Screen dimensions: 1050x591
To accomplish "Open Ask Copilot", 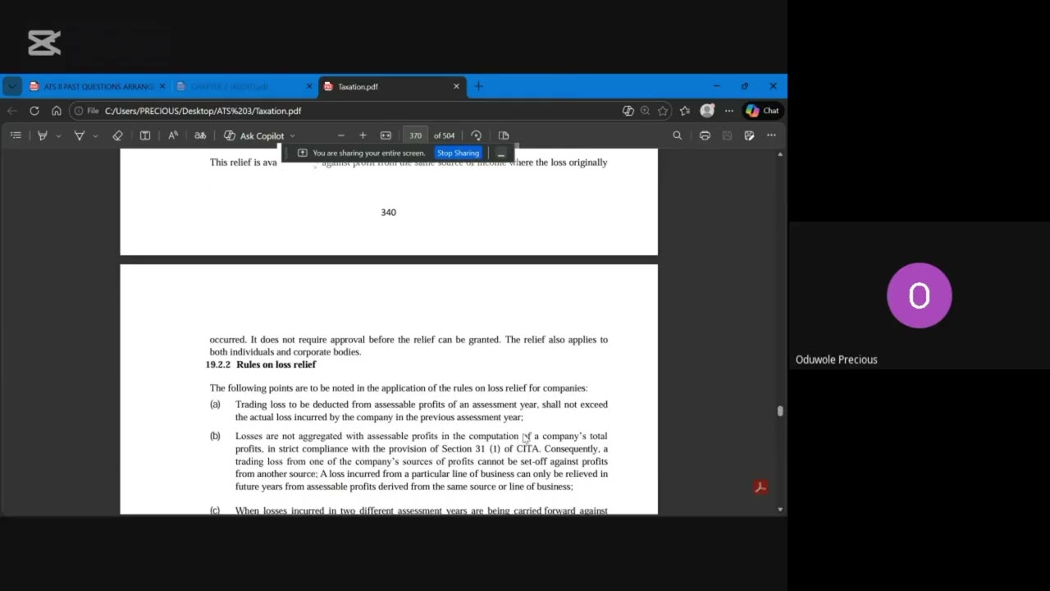I will click(253, 136).
